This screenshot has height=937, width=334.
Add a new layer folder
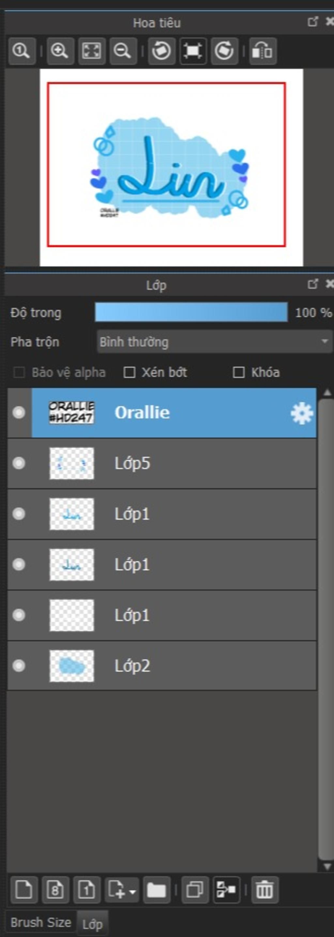point(156,890)
